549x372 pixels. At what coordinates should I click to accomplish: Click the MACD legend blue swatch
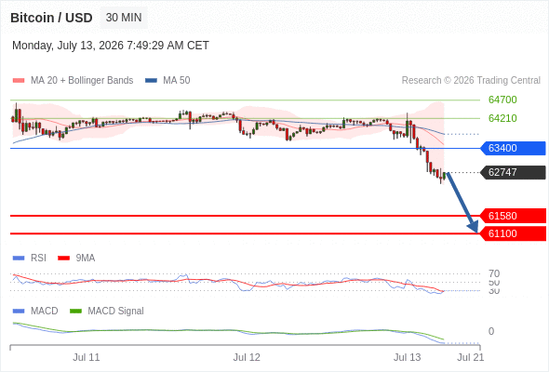pyautogui.click(x=19, y=312)
